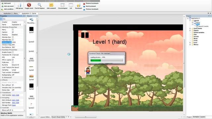Screen dimensions: 212x119
Task: Click Add / Edit for Add transition
Action: [x=16, y=95]
